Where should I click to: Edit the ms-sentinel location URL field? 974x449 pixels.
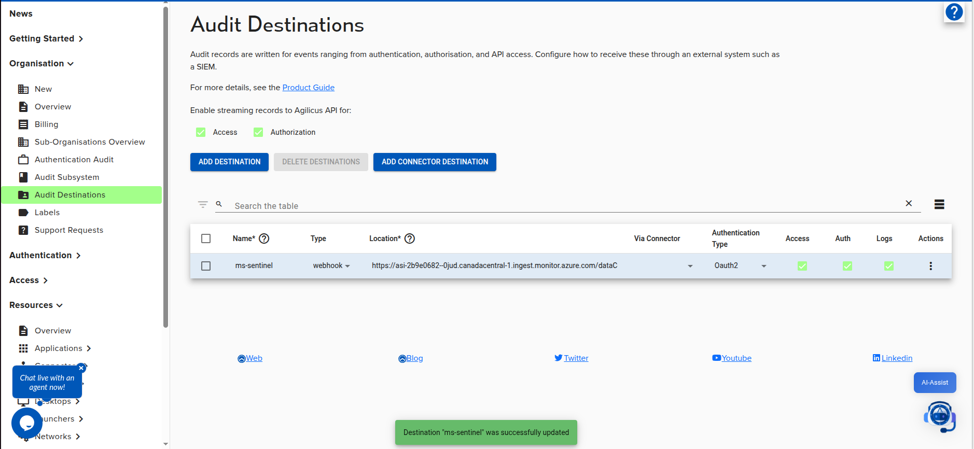coord(494,265)
